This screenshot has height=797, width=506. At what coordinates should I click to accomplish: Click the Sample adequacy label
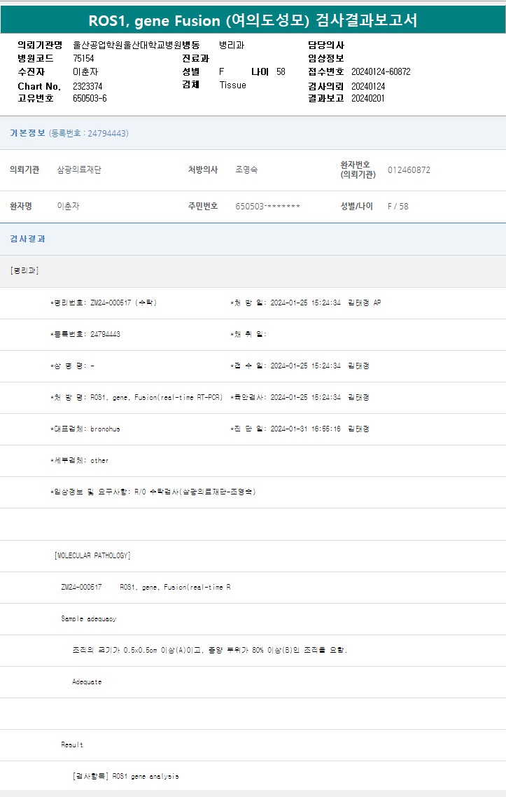(88, 618)
